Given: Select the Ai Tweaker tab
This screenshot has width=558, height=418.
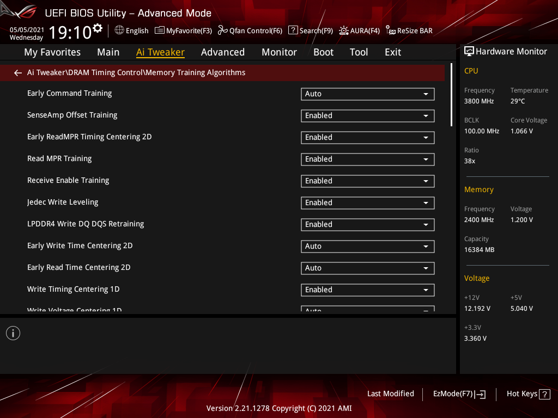Looking at the screenshot, I should pos(160,52).
